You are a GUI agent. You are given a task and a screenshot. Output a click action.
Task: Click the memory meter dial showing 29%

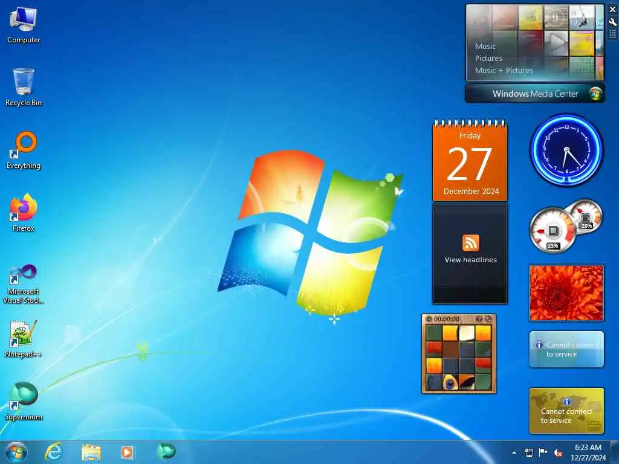coord(585,217)
